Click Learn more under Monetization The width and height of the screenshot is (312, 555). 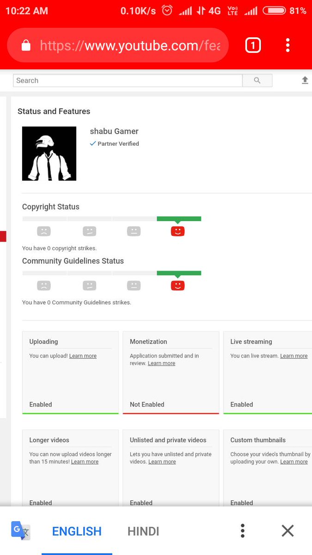click(161, 364)
